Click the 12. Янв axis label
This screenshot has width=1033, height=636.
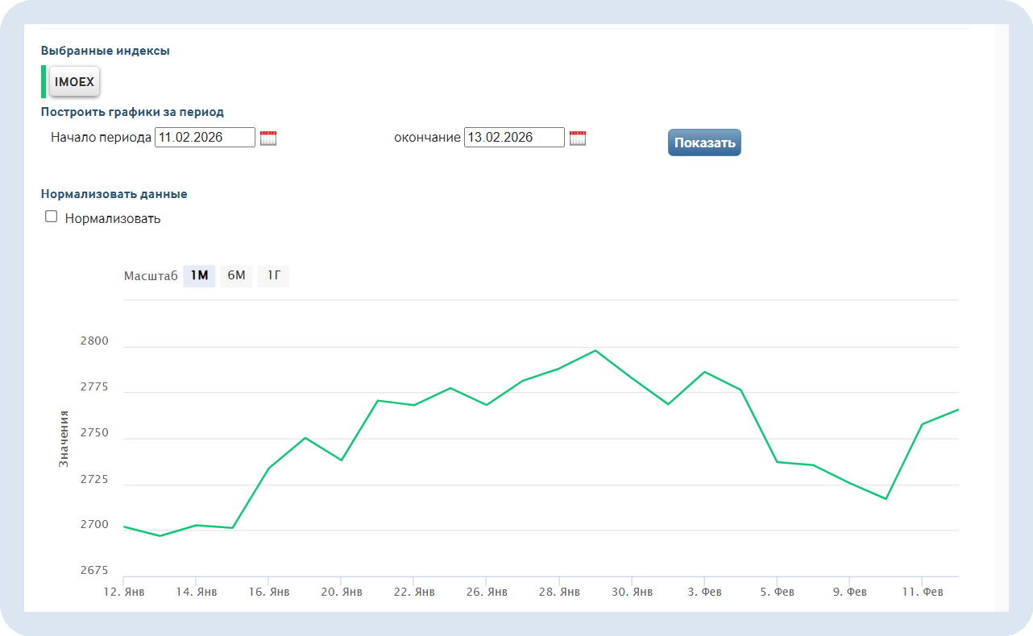click(123, 592)
